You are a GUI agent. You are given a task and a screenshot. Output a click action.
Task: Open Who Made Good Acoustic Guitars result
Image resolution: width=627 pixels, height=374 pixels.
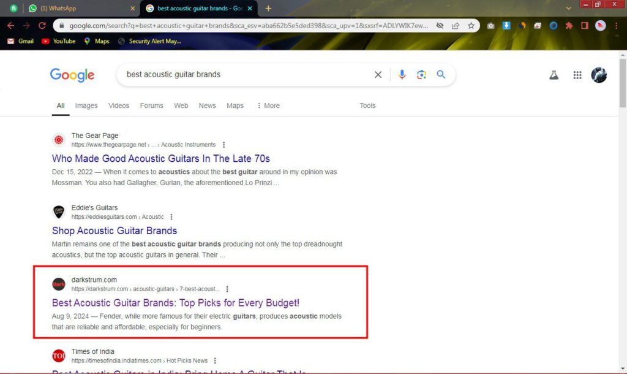tap(161, 159)
